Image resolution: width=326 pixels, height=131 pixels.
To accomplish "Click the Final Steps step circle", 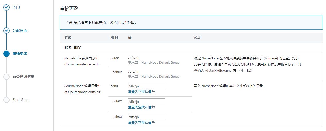I will (x=6, y=100).
